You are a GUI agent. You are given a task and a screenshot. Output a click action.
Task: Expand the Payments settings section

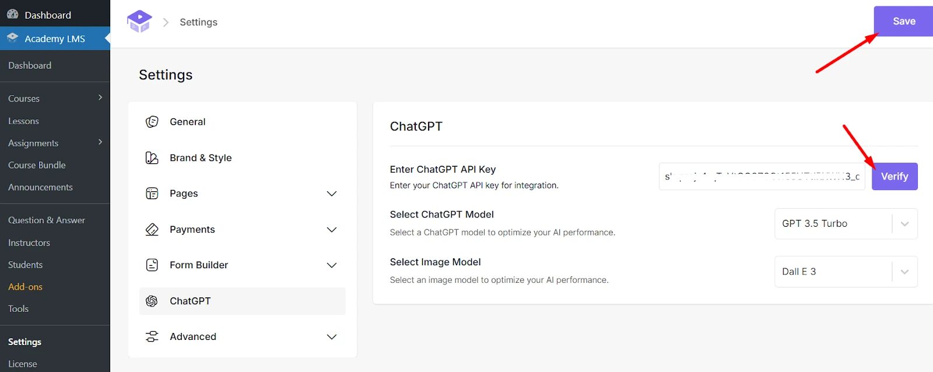[332, 230]
